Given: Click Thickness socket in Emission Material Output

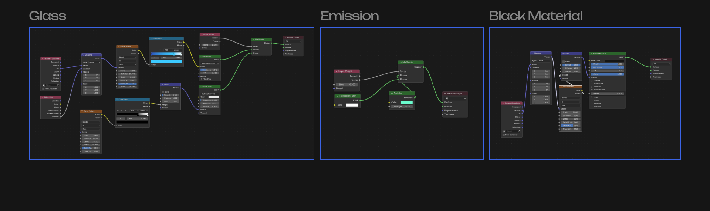Looking at the screenshot, I should pyautogui.click(x=442, y=114).
